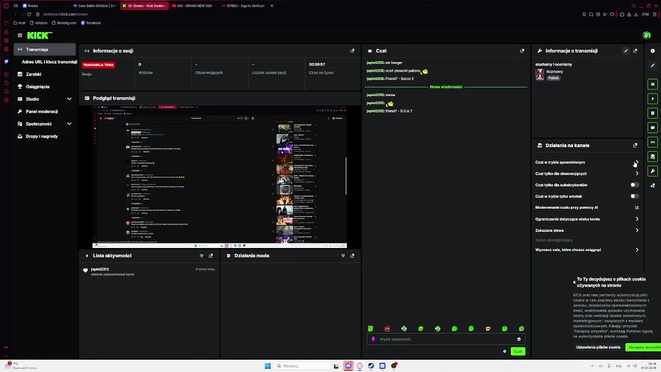This screenshot has height=372, width=661.
Task: Pop out the Działania moda panel
Action: [x=352, y=256]
